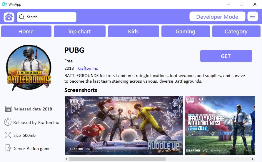Go to the Gaming tab

point(186,31)
